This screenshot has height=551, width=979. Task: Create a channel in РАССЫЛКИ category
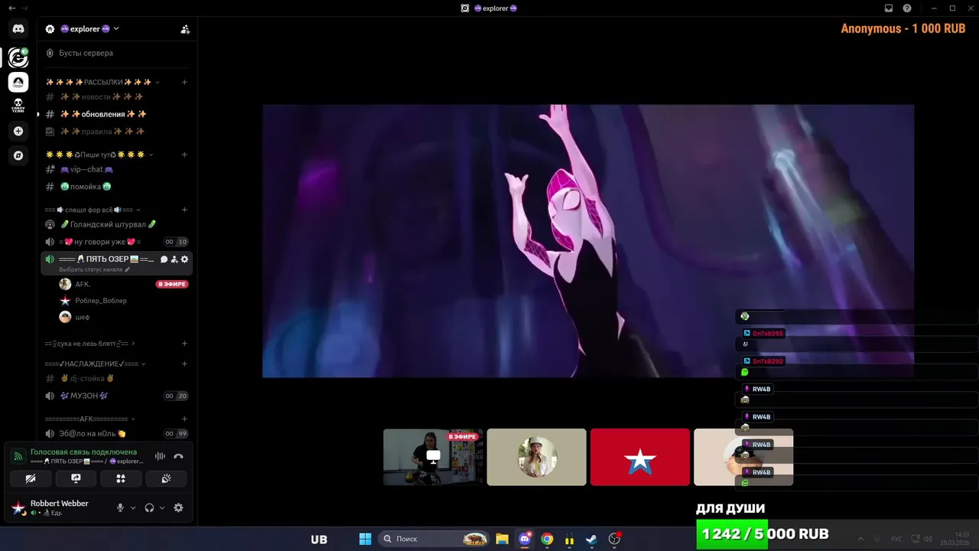pyautogui.click(x=184, y=82)
